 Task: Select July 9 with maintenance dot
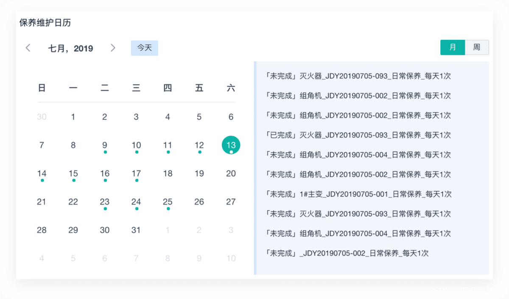point(105,145)
